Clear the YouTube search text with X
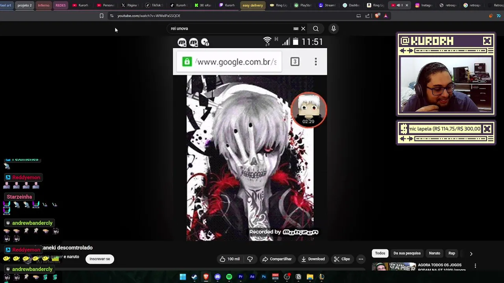This screenshot has width=504, height=283. click(303, 28)
